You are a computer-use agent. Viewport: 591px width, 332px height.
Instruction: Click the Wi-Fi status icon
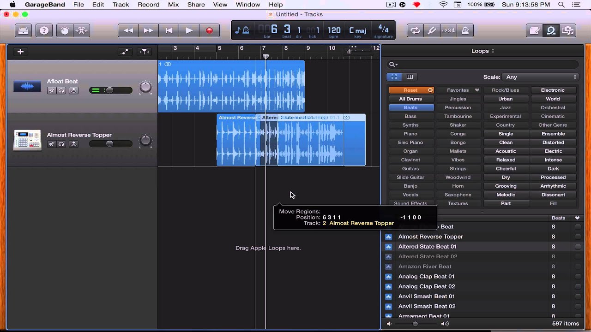(443, 5)
